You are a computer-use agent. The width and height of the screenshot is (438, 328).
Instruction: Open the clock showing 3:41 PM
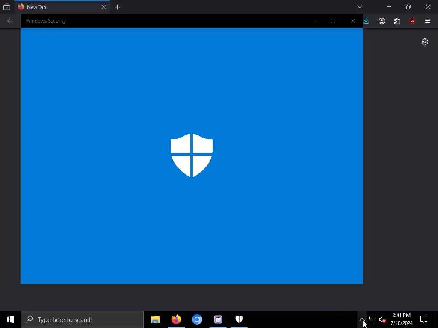pyautogui.click(x=401, y=319)
